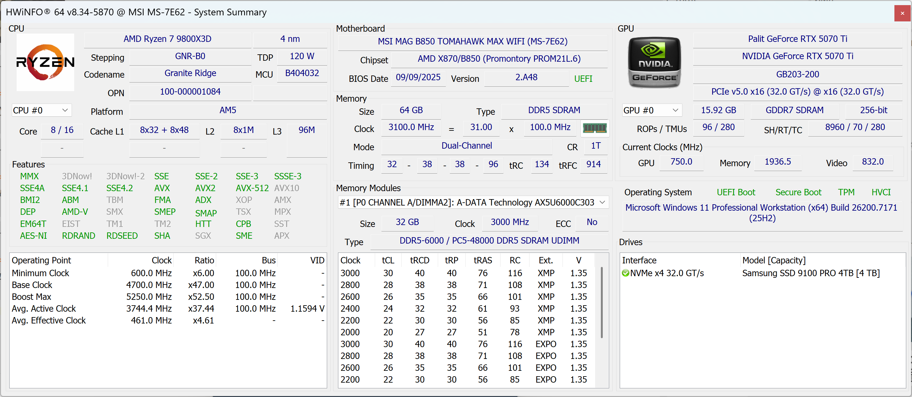Click the Secure Boot status label
The image size is (912, 397).
click(x=798, y=192)
